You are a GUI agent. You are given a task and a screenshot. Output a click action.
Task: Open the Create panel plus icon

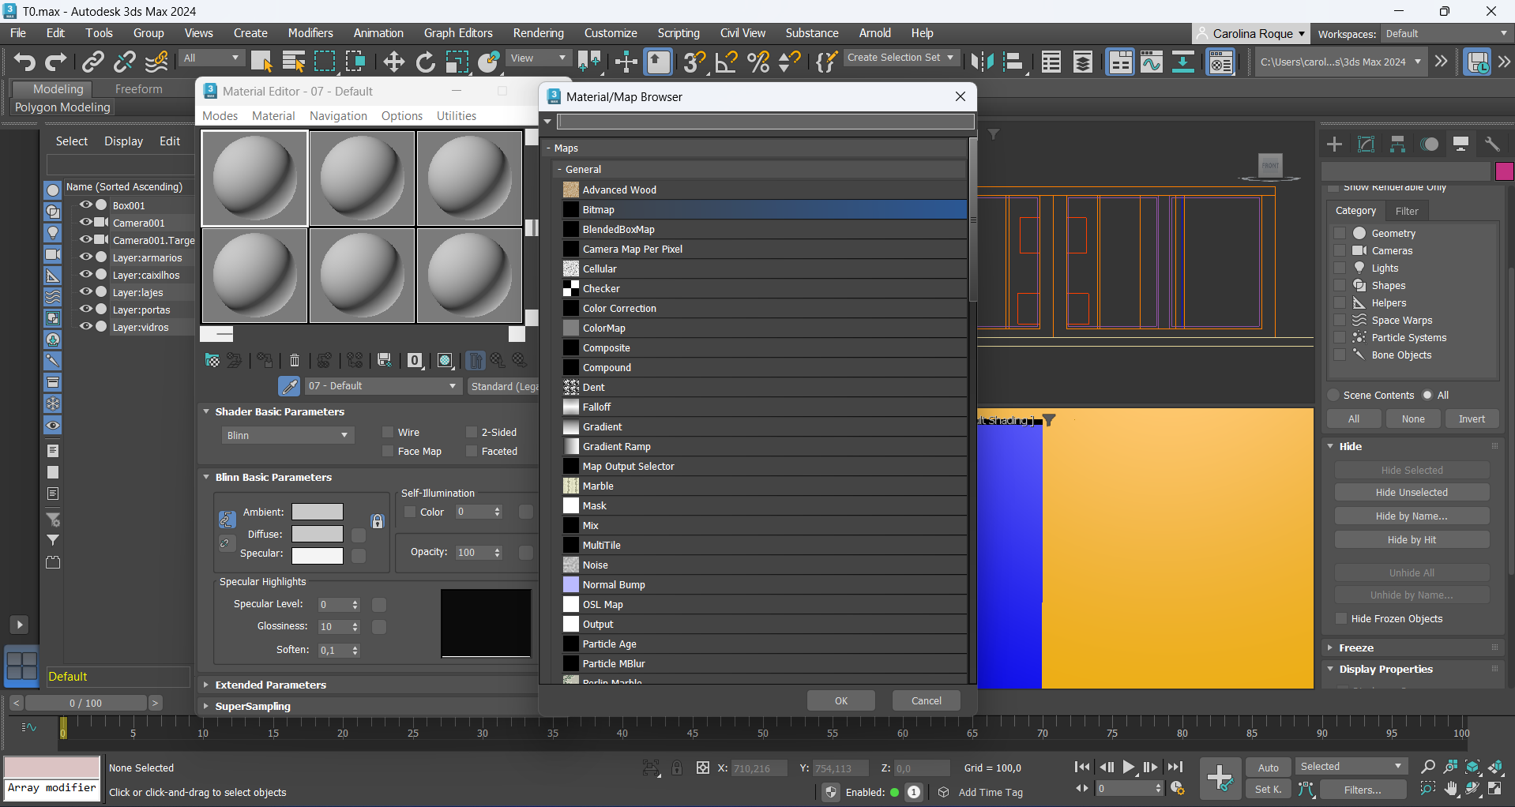click(1334, 144)
